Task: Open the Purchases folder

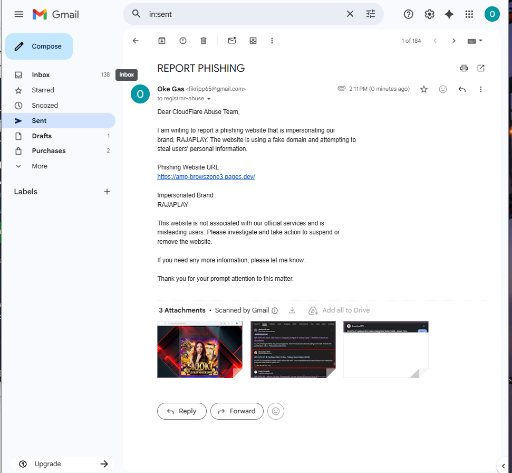Action: (58, 151)
